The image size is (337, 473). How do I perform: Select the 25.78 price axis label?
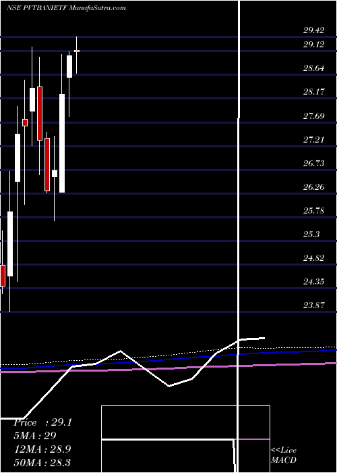[x=314, y=210]
